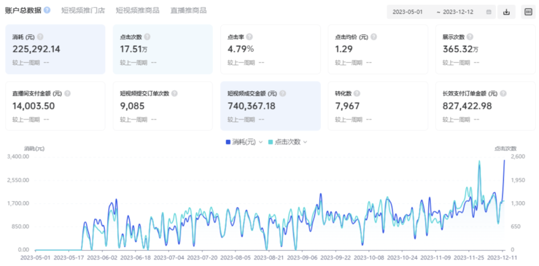539x266 pixels.
Task: Toggle the 短视频提交订单次数 9,085 card
Action: coord(163,106)
